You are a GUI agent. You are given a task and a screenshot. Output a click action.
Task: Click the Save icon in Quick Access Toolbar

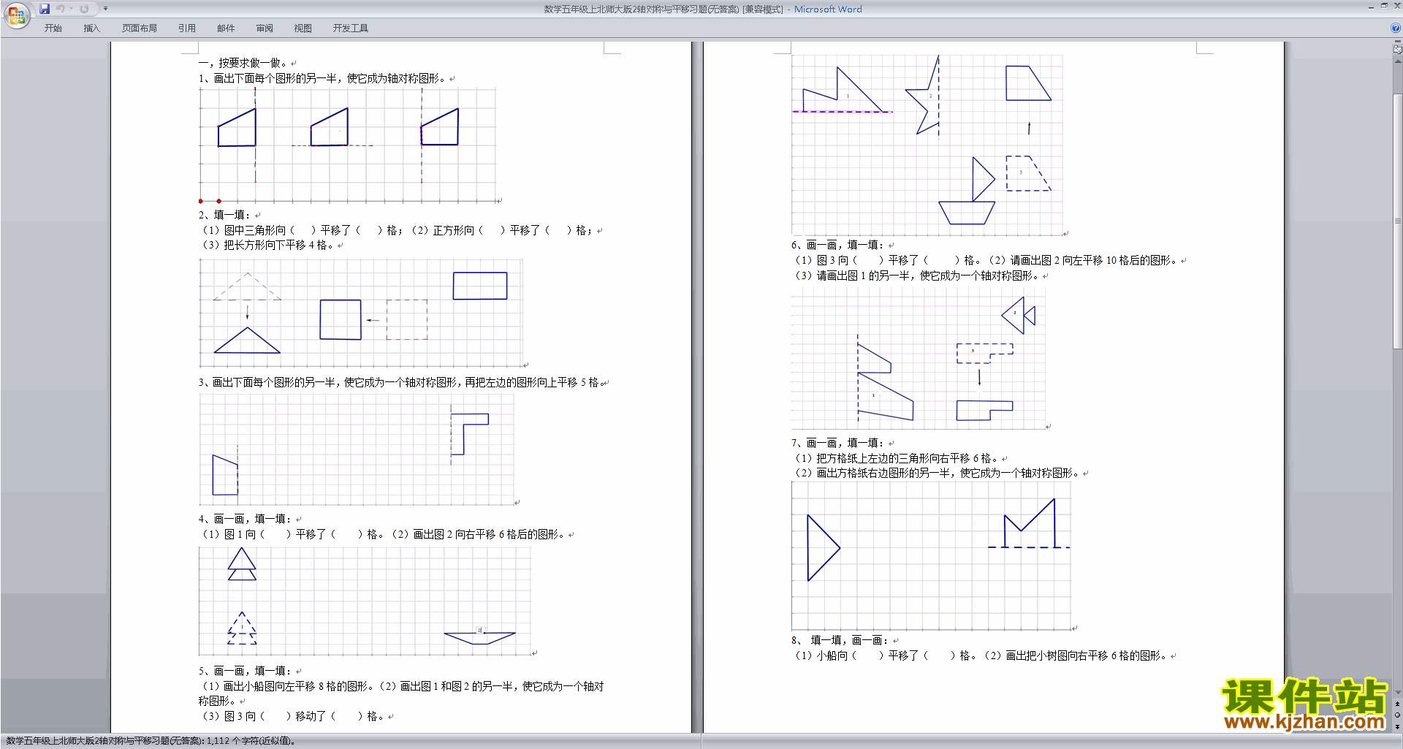45,9
